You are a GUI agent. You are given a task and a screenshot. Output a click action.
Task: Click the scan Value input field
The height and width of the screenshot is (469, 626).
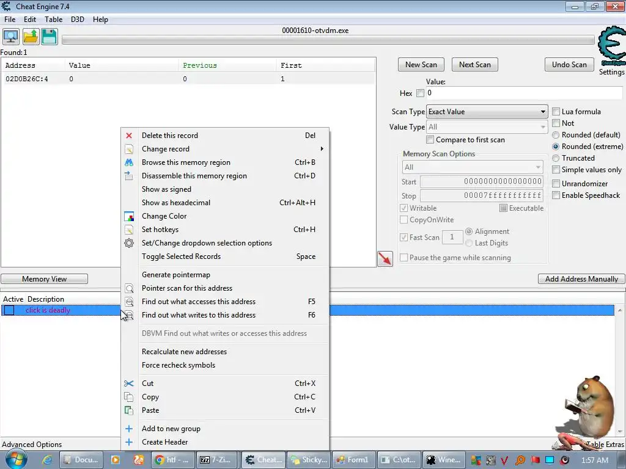coord(524,93)
